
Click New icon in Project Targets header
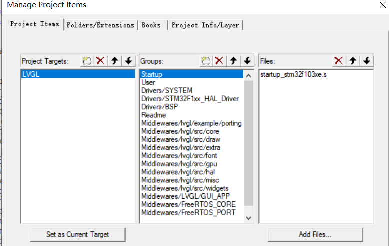pos(87,61)
